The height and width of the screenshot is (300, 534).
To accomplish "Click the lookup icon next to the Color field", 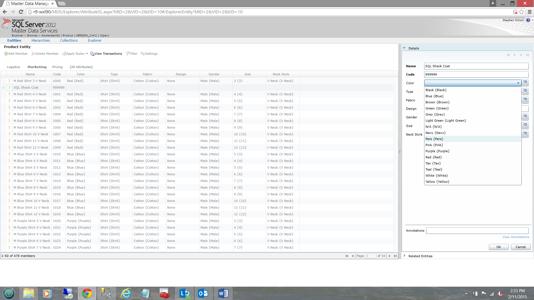I will coord(525,83).
